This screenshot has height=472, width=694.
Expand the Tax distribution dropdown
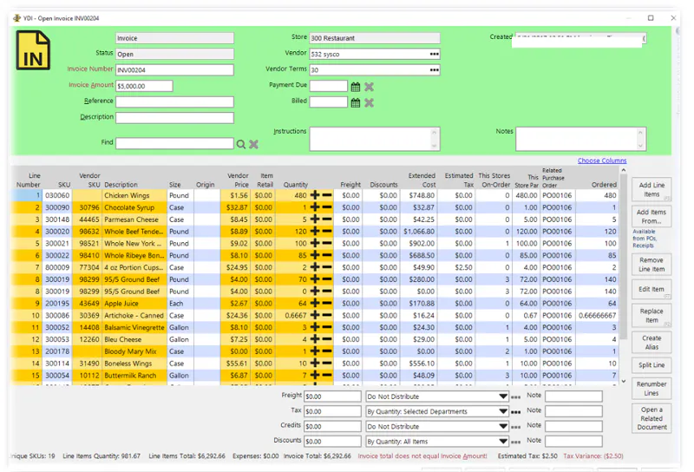pos(503,411)
